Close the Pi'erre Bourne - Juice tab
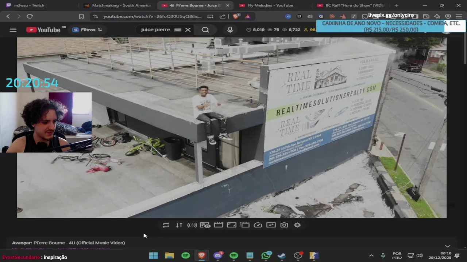Screen dimensions: 467x262 pyautogui.click(x=228, y=5)
